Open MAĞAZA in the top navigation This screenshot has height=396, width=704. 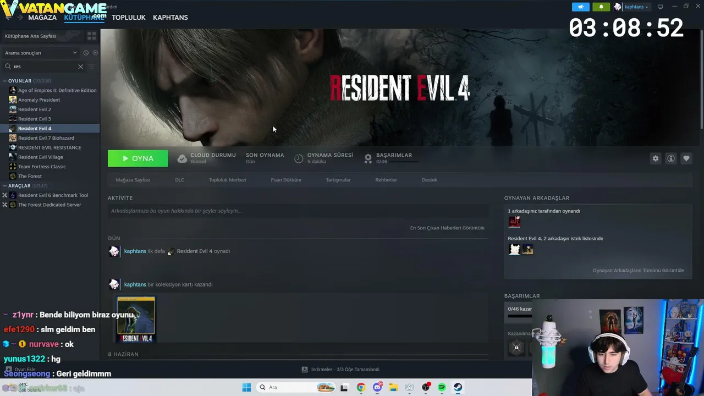pos(42,18)
